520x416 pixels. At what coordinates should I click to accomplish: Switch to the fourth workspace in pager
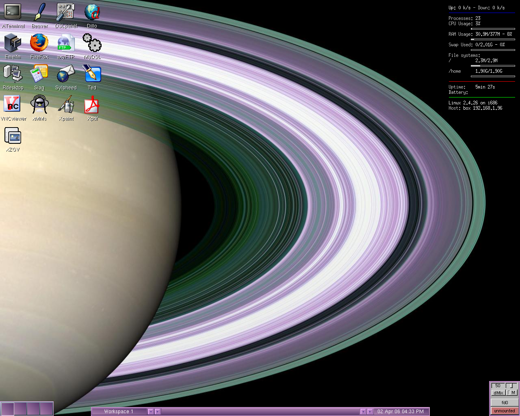tap(47, 409)
